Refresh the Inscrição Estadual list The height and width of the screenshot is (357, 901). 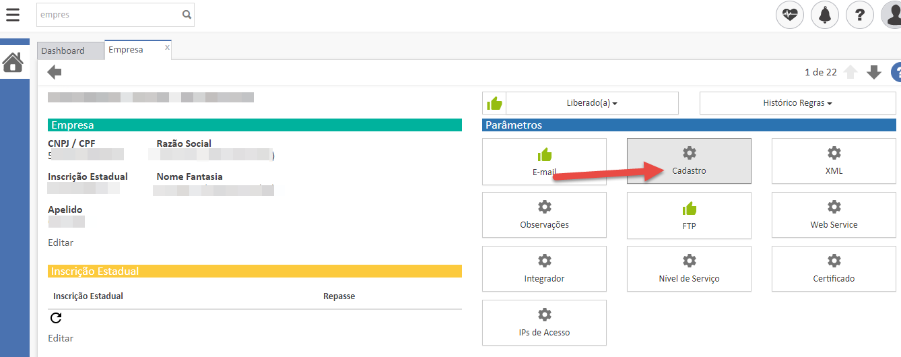pyautogui.click(x=56, y=318)
